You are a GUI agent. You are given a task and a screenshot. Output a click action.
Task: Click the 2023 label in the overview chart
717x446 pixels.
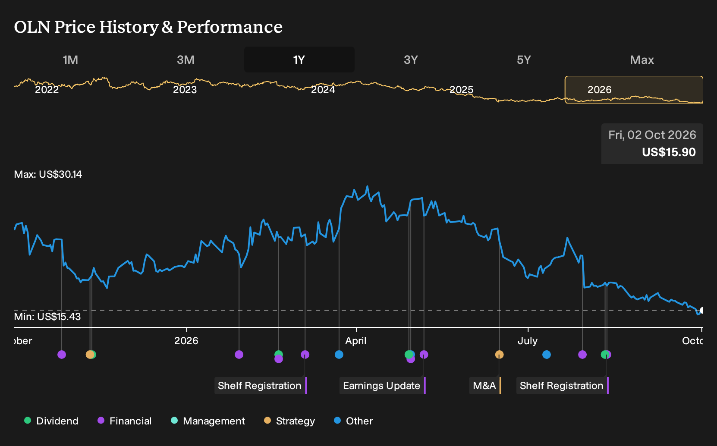coord(185,90)
